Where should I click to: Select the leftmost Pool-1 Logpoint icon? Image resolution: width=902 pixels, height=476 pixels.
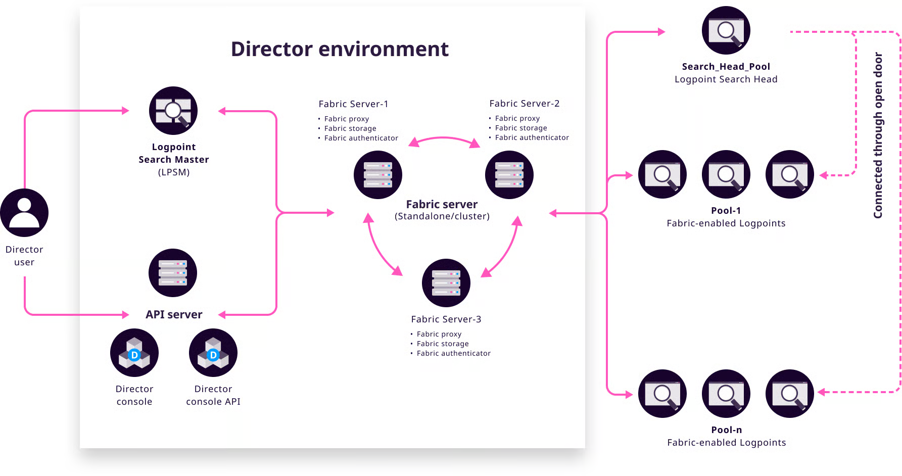662,174
